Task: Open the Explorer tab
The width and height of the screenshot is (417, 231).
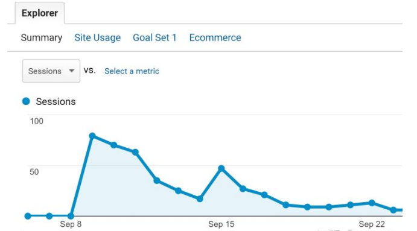Action: (x=40, y=13)
